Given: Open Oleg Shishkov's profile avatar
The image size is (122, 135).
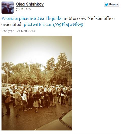Looking at the screenshot, I should (8, 8).
